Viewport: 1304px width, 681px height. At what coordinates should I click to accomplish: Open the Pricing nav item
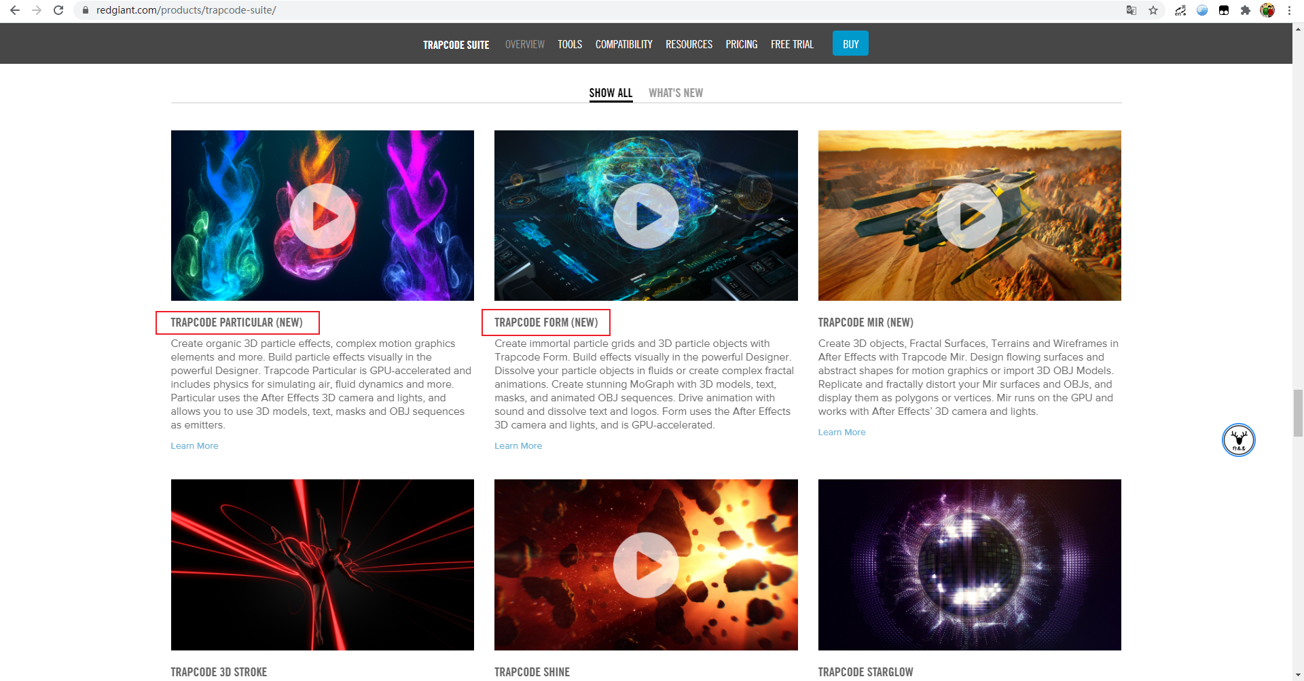point(742,44)
